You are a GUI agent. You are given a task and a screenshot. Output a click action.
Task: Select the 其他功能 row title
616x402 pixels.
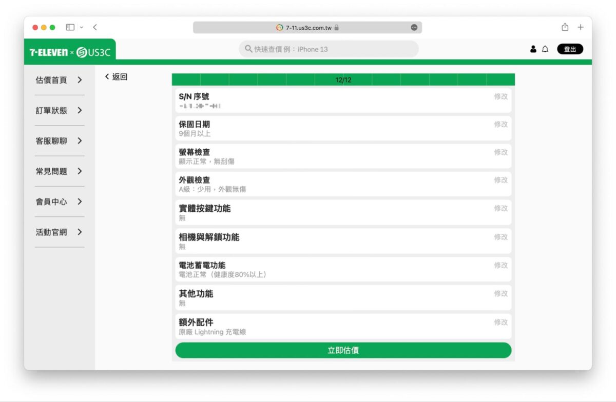point(196,293)
